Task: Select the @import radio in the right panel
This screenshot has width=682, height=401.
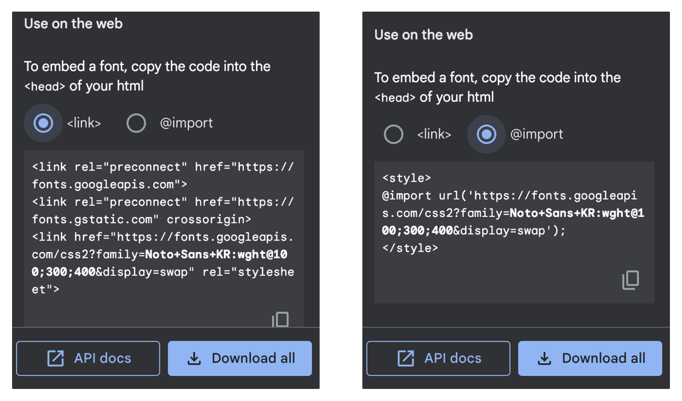Action: (486, 134)
